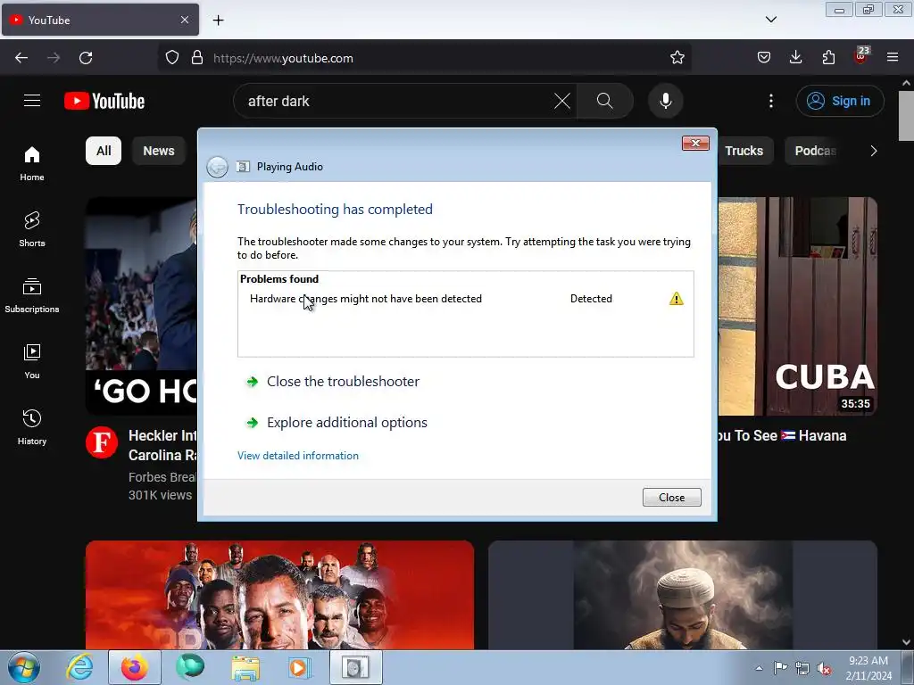Go to YouTube Home in sidebar
914x685 pixels.
[32, 164]
